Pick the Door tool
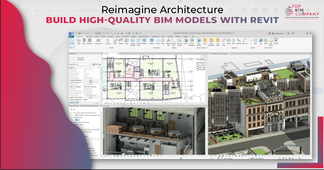Screen dimensions: 324x170 coord(84,41)
